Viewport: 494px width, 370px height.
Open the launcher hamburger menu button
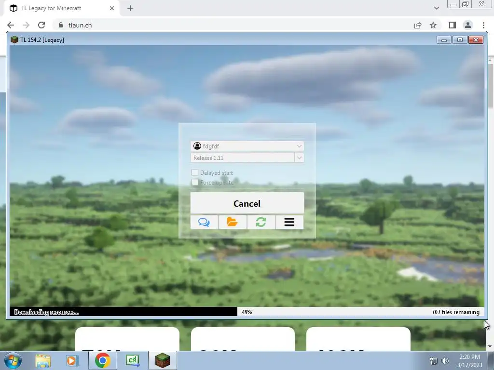[x=289, y=222]
